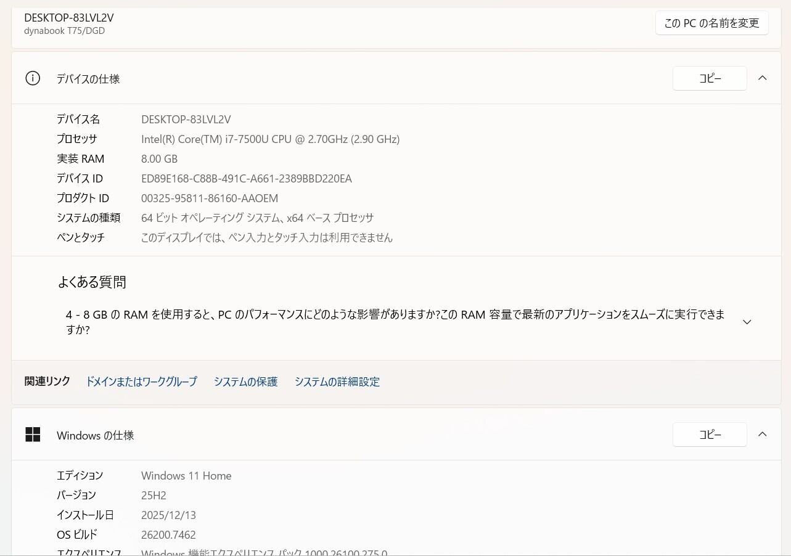Click the edition value Windows 11 Home
The image size is (791, 556).
pos(186,476)
